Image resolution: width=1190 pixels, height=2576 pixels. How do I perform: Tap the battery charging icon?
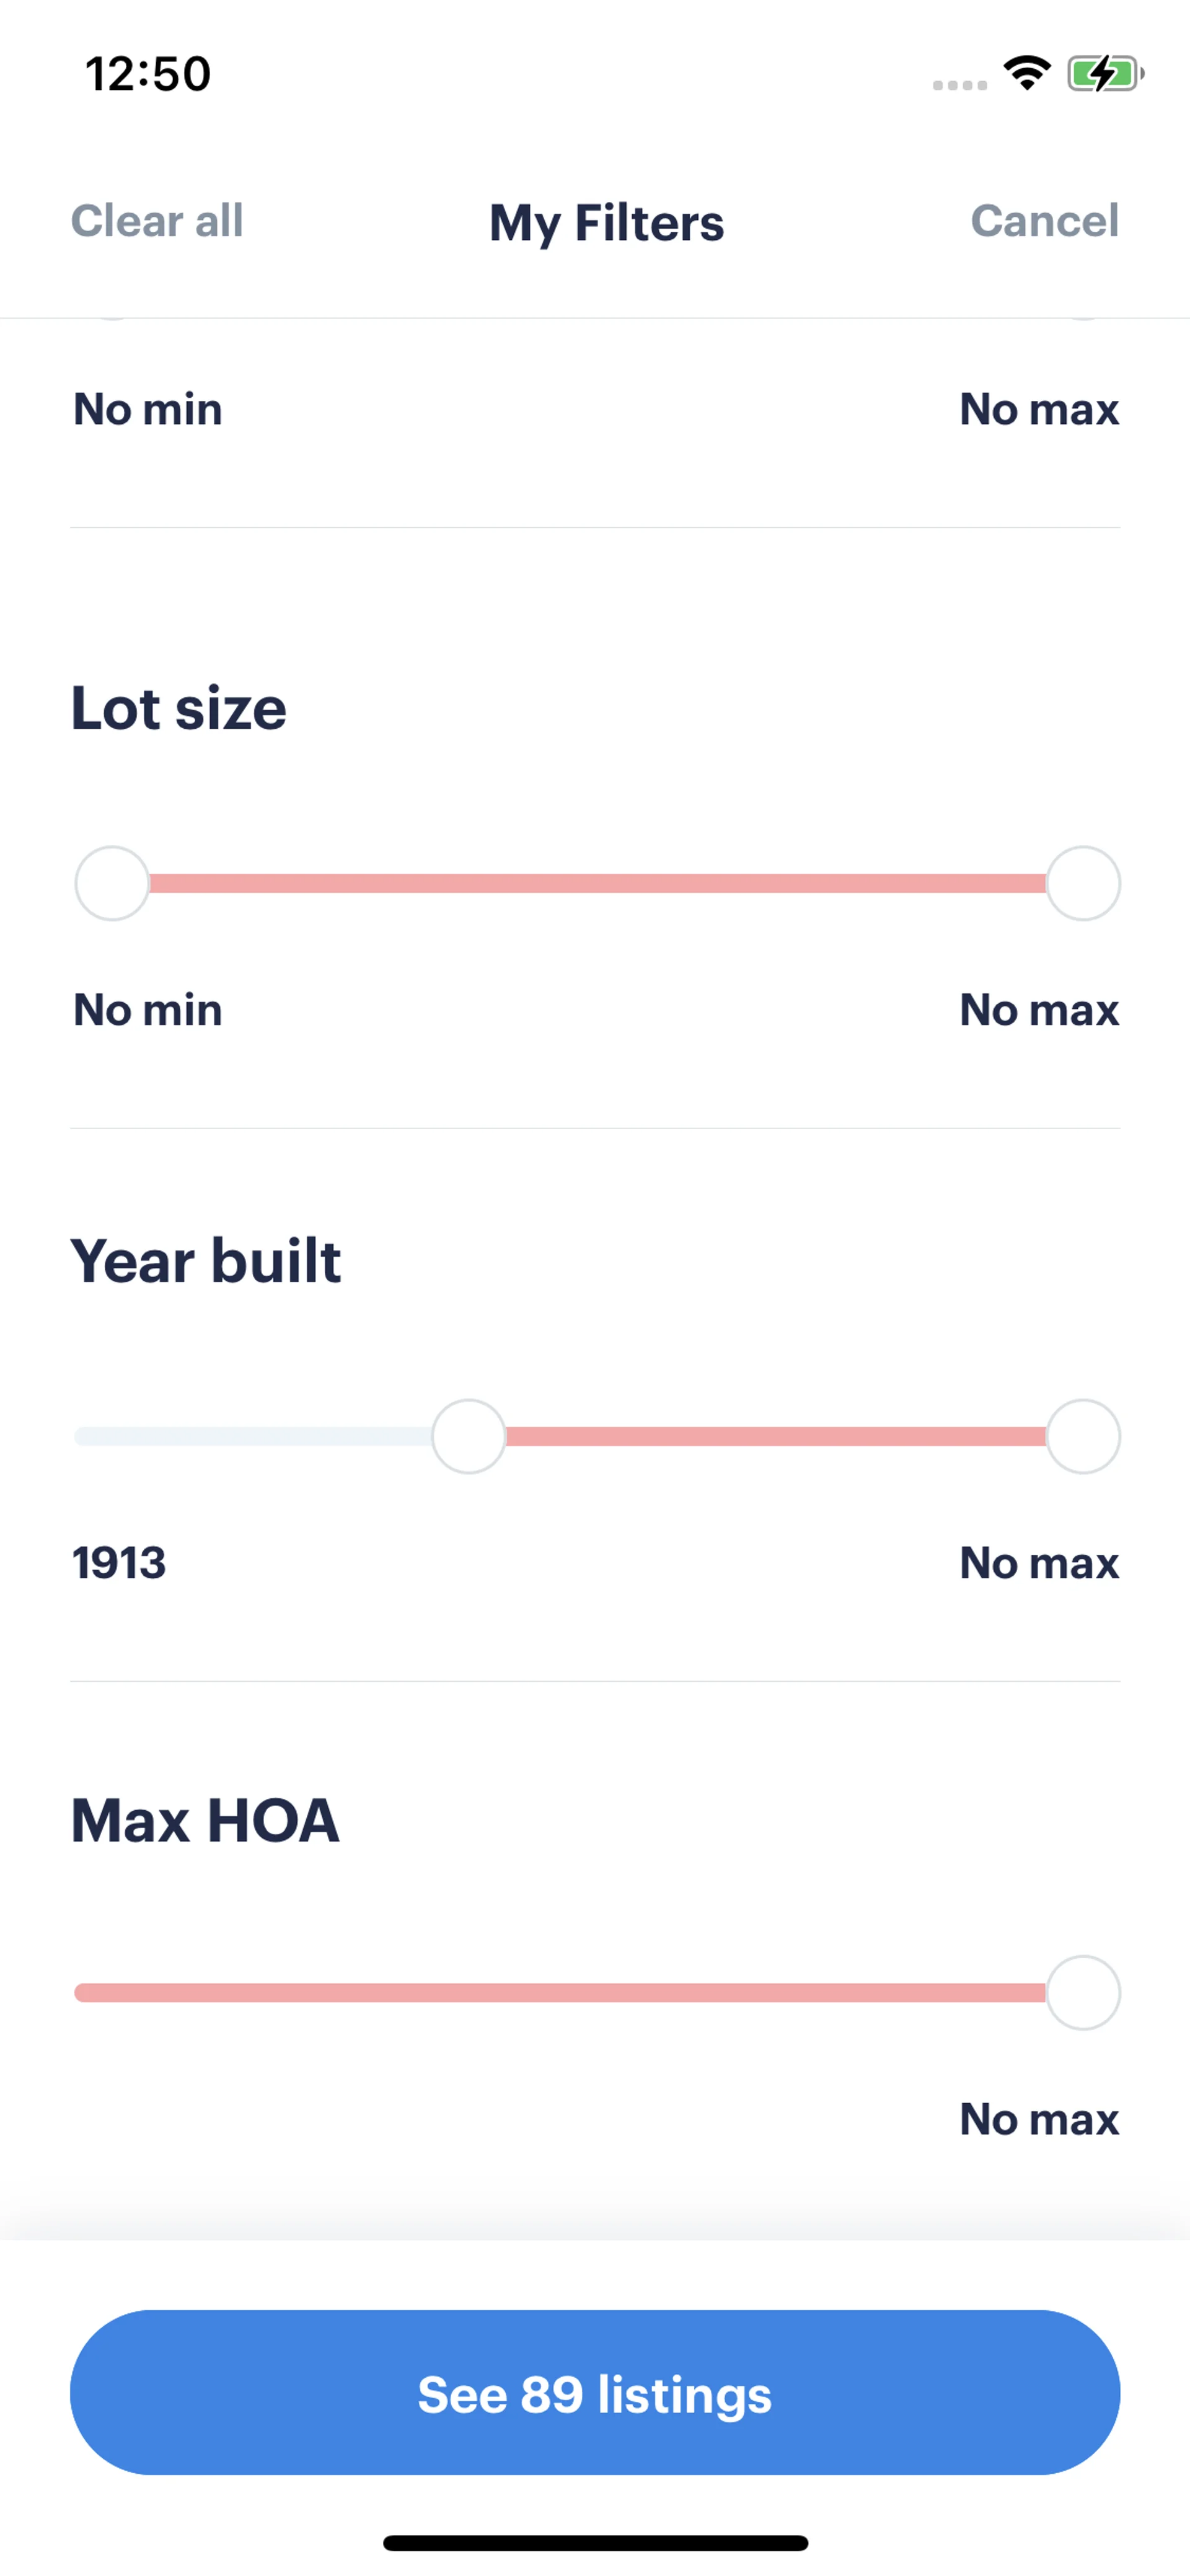click(1104, 73)
